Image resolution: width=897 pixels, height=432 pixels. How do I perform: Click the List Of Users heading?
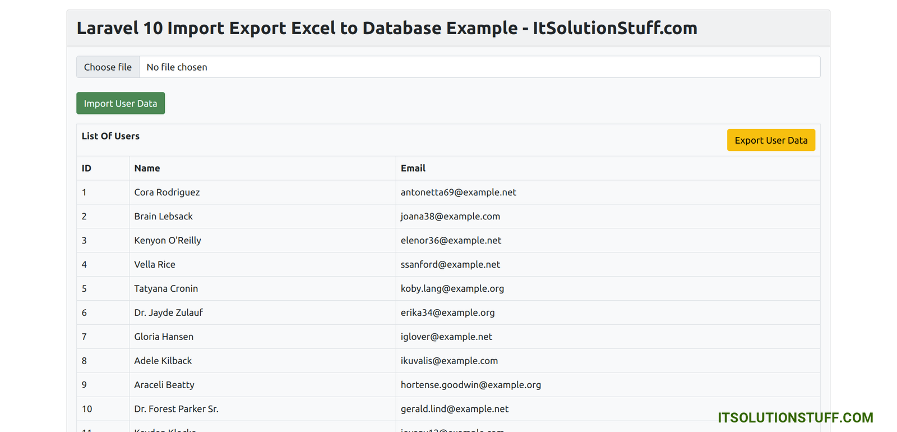110,136
